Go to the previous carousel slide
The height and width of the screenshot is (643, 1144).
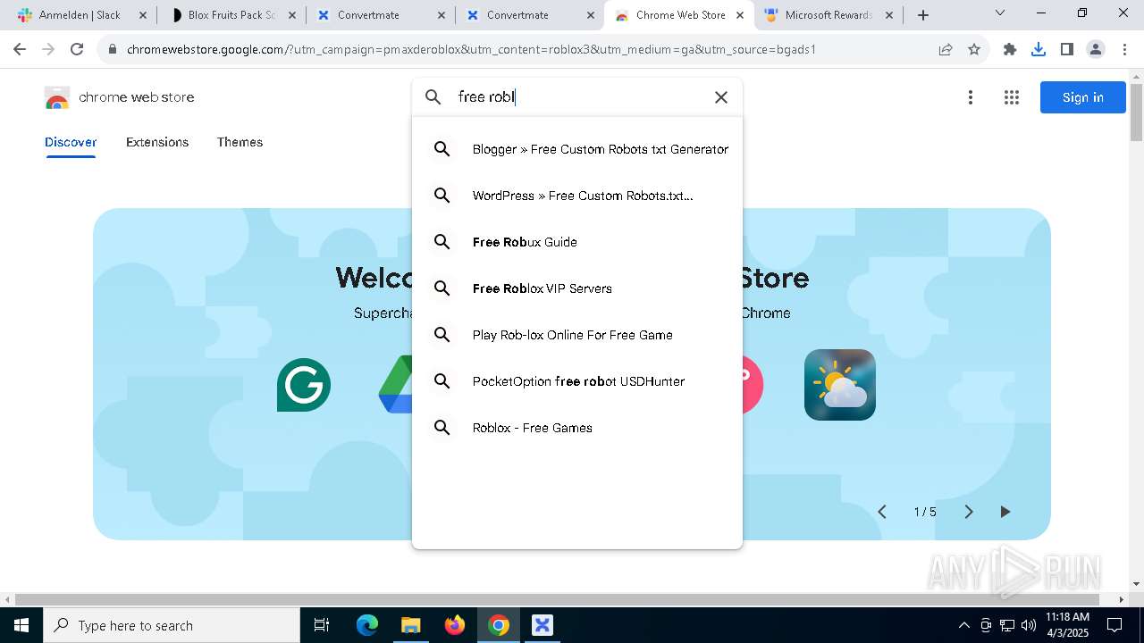tap(882, 512)
